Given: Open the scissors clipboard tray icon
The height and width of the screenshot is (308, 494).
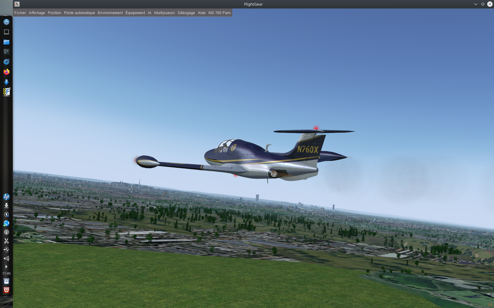Looking at the screenshot, I should (6, 241).
